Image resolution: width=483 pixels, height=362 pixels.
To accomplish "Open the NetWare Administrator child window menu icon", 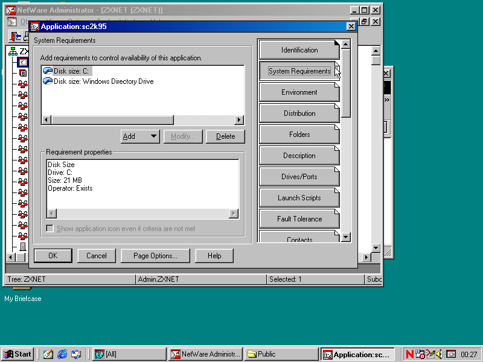I will click(11, 22).
